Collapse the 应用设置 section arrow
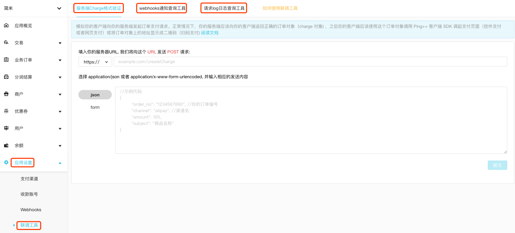Screen dimensions: 515x233 coord(60,163)
